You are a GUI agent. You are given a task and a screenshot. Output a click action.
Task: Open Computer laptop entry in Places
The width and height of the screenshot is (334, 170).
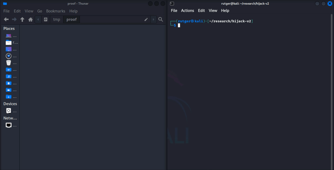click(x=11, y=36)
